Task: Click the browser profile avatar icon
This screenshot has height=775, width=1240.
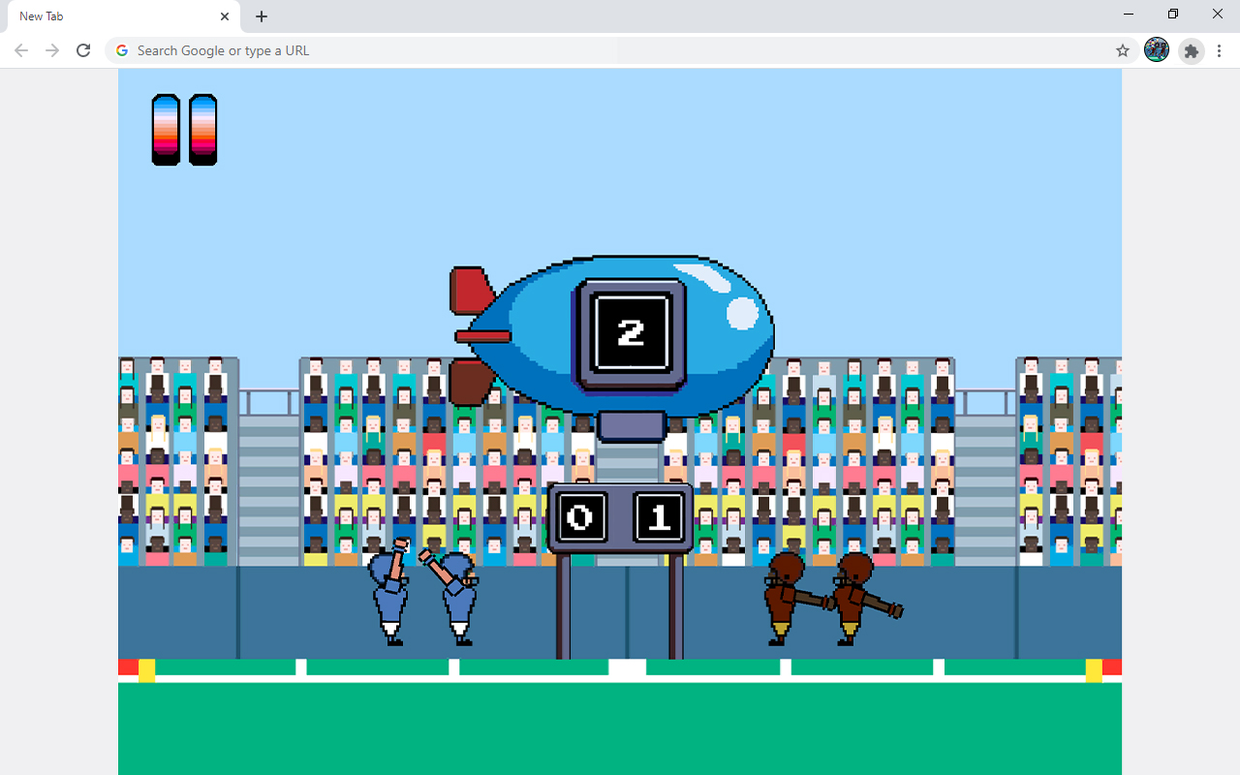Action: point(1157,50)
